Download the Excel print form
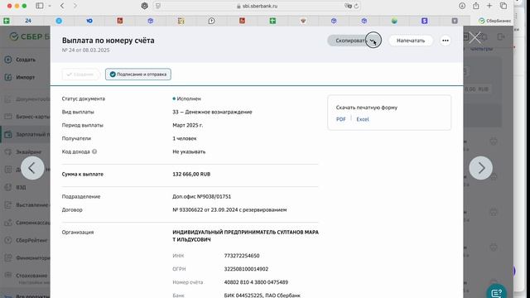 [x=363, y=119]
